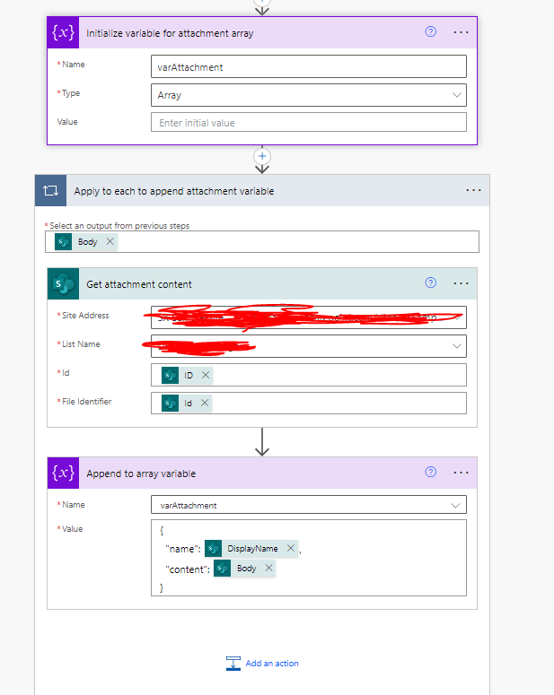
Task: Remove the ID token from Id field
Action: tap(205, 375)
